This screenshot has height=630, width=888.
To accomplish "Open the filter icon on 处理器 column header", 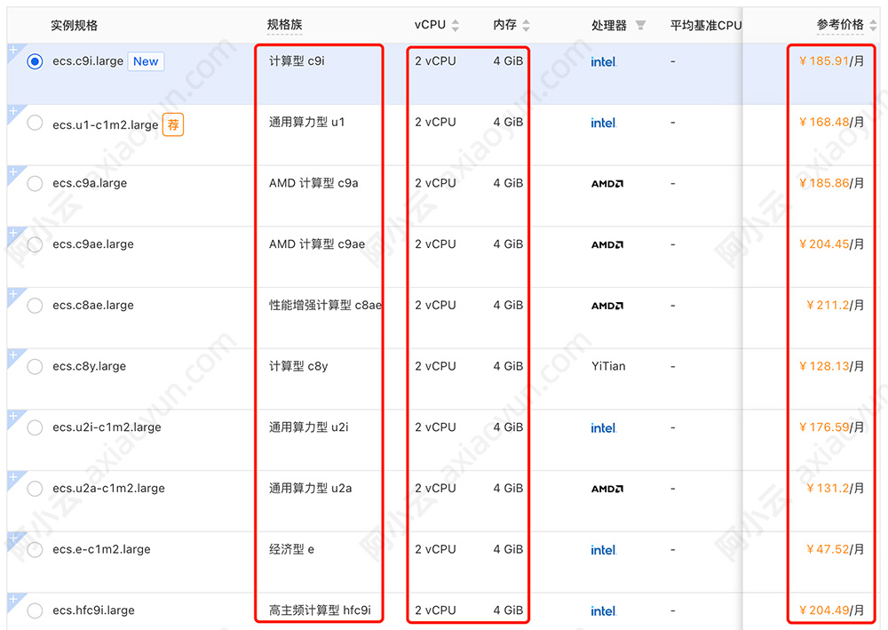I will point(641,25).
